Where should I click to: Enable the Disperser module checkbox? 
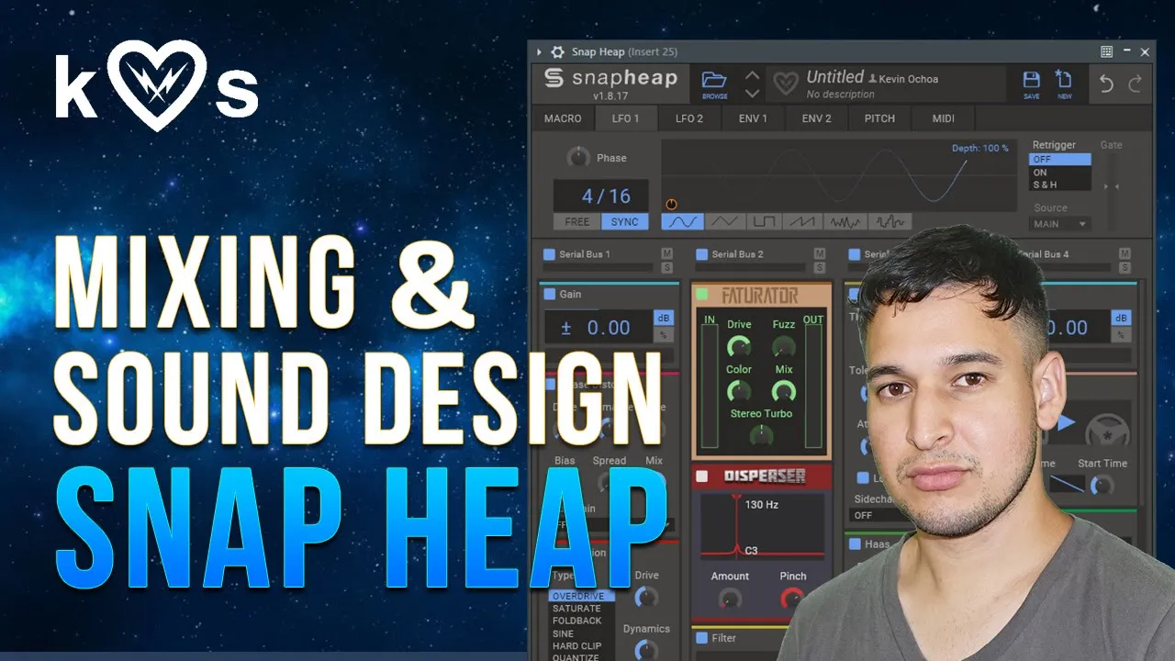click(702, 476)
